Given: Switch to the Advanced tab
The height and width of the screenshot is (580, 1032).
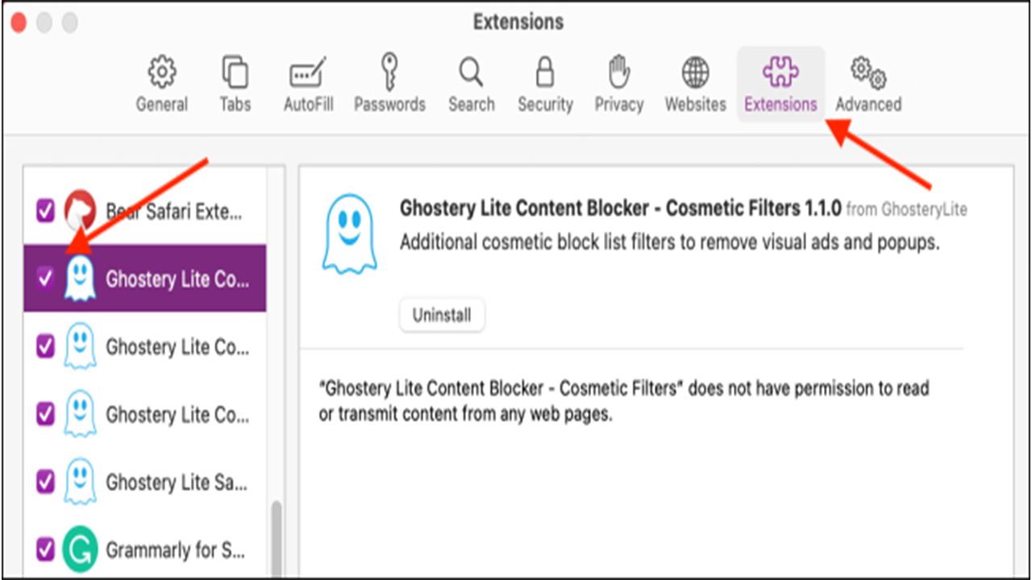Looking at the screenshot, I should (x=868, y=84).
